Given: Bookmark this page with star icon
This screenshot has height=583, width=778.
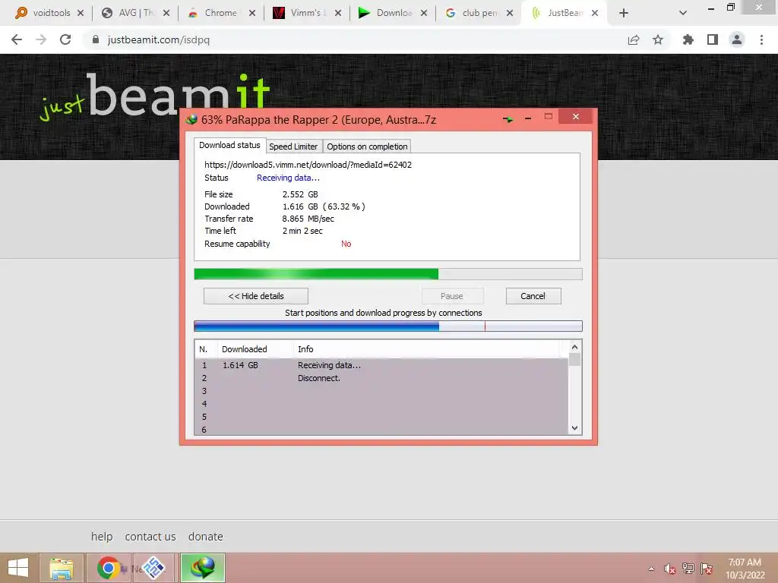Looking at the screenshot, I should [x=658, y=39].
